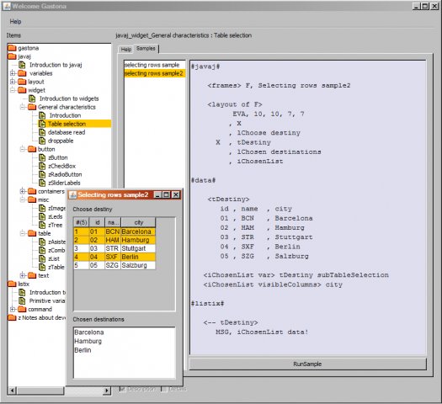Click the zTable document icon
Screen dimensions: 442x404
[42, 267]
